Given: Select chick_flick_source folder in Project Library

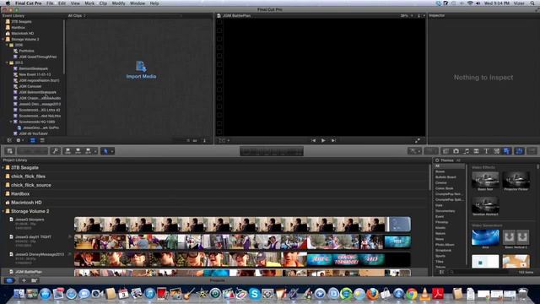Looking at the screenshot, I should pyautogui.click(x=31, y=185).
